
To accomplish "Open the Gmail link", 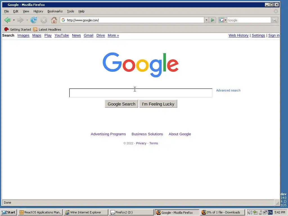I will (x=89, y=35).
